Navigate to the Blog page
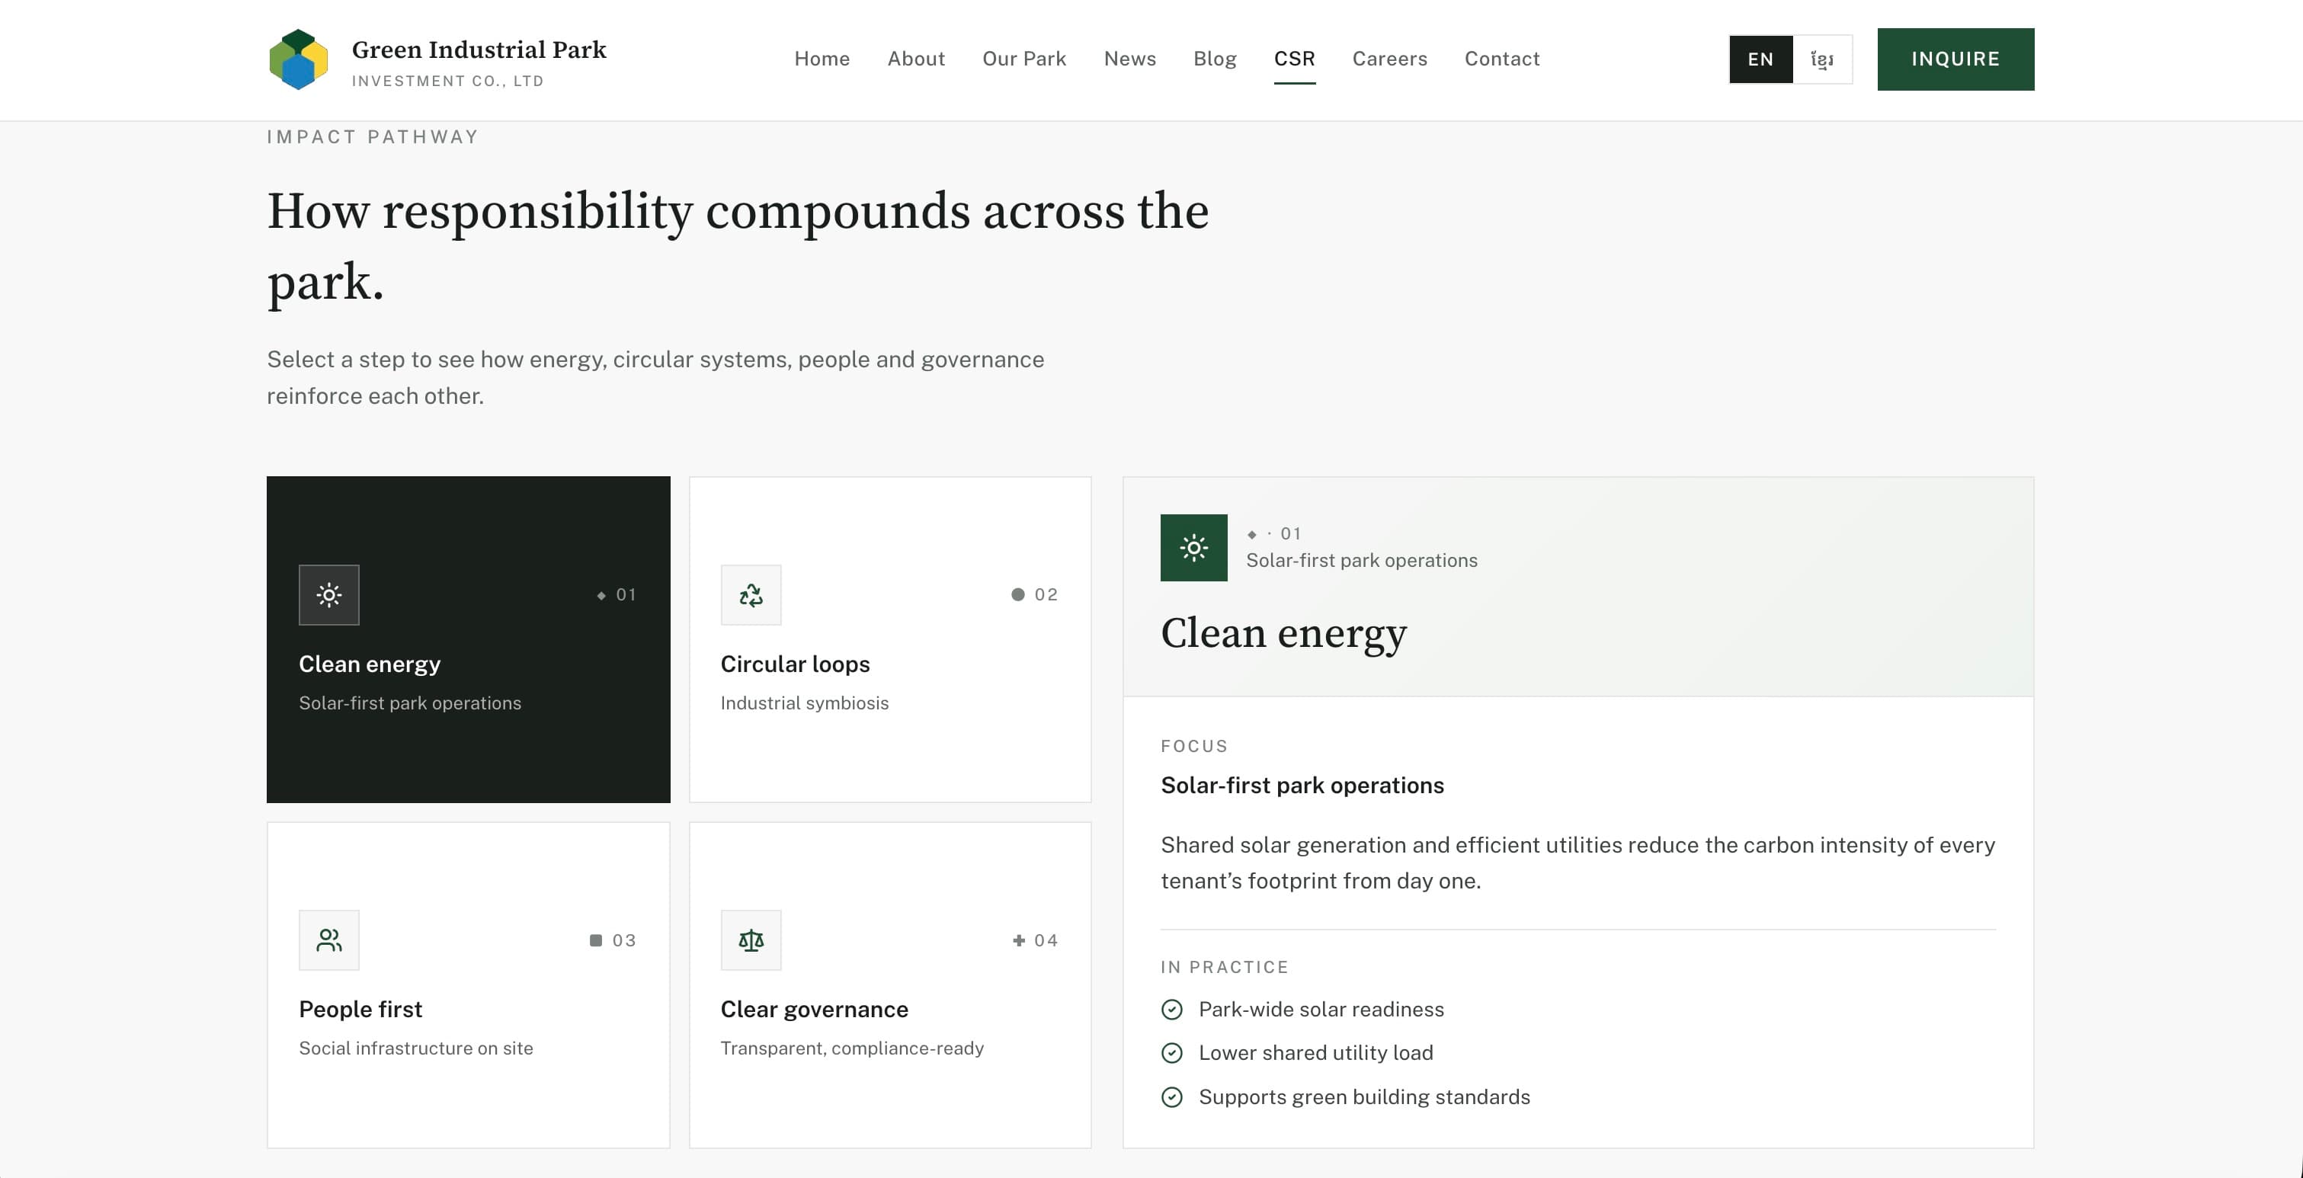 click(x=1214, y=59)
